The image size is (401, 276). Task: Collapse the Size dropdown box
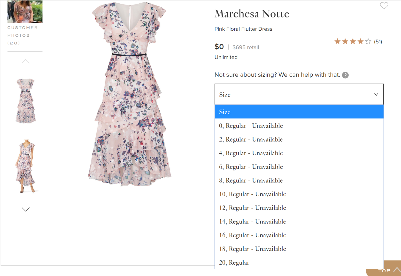click(x=299, y=94)
